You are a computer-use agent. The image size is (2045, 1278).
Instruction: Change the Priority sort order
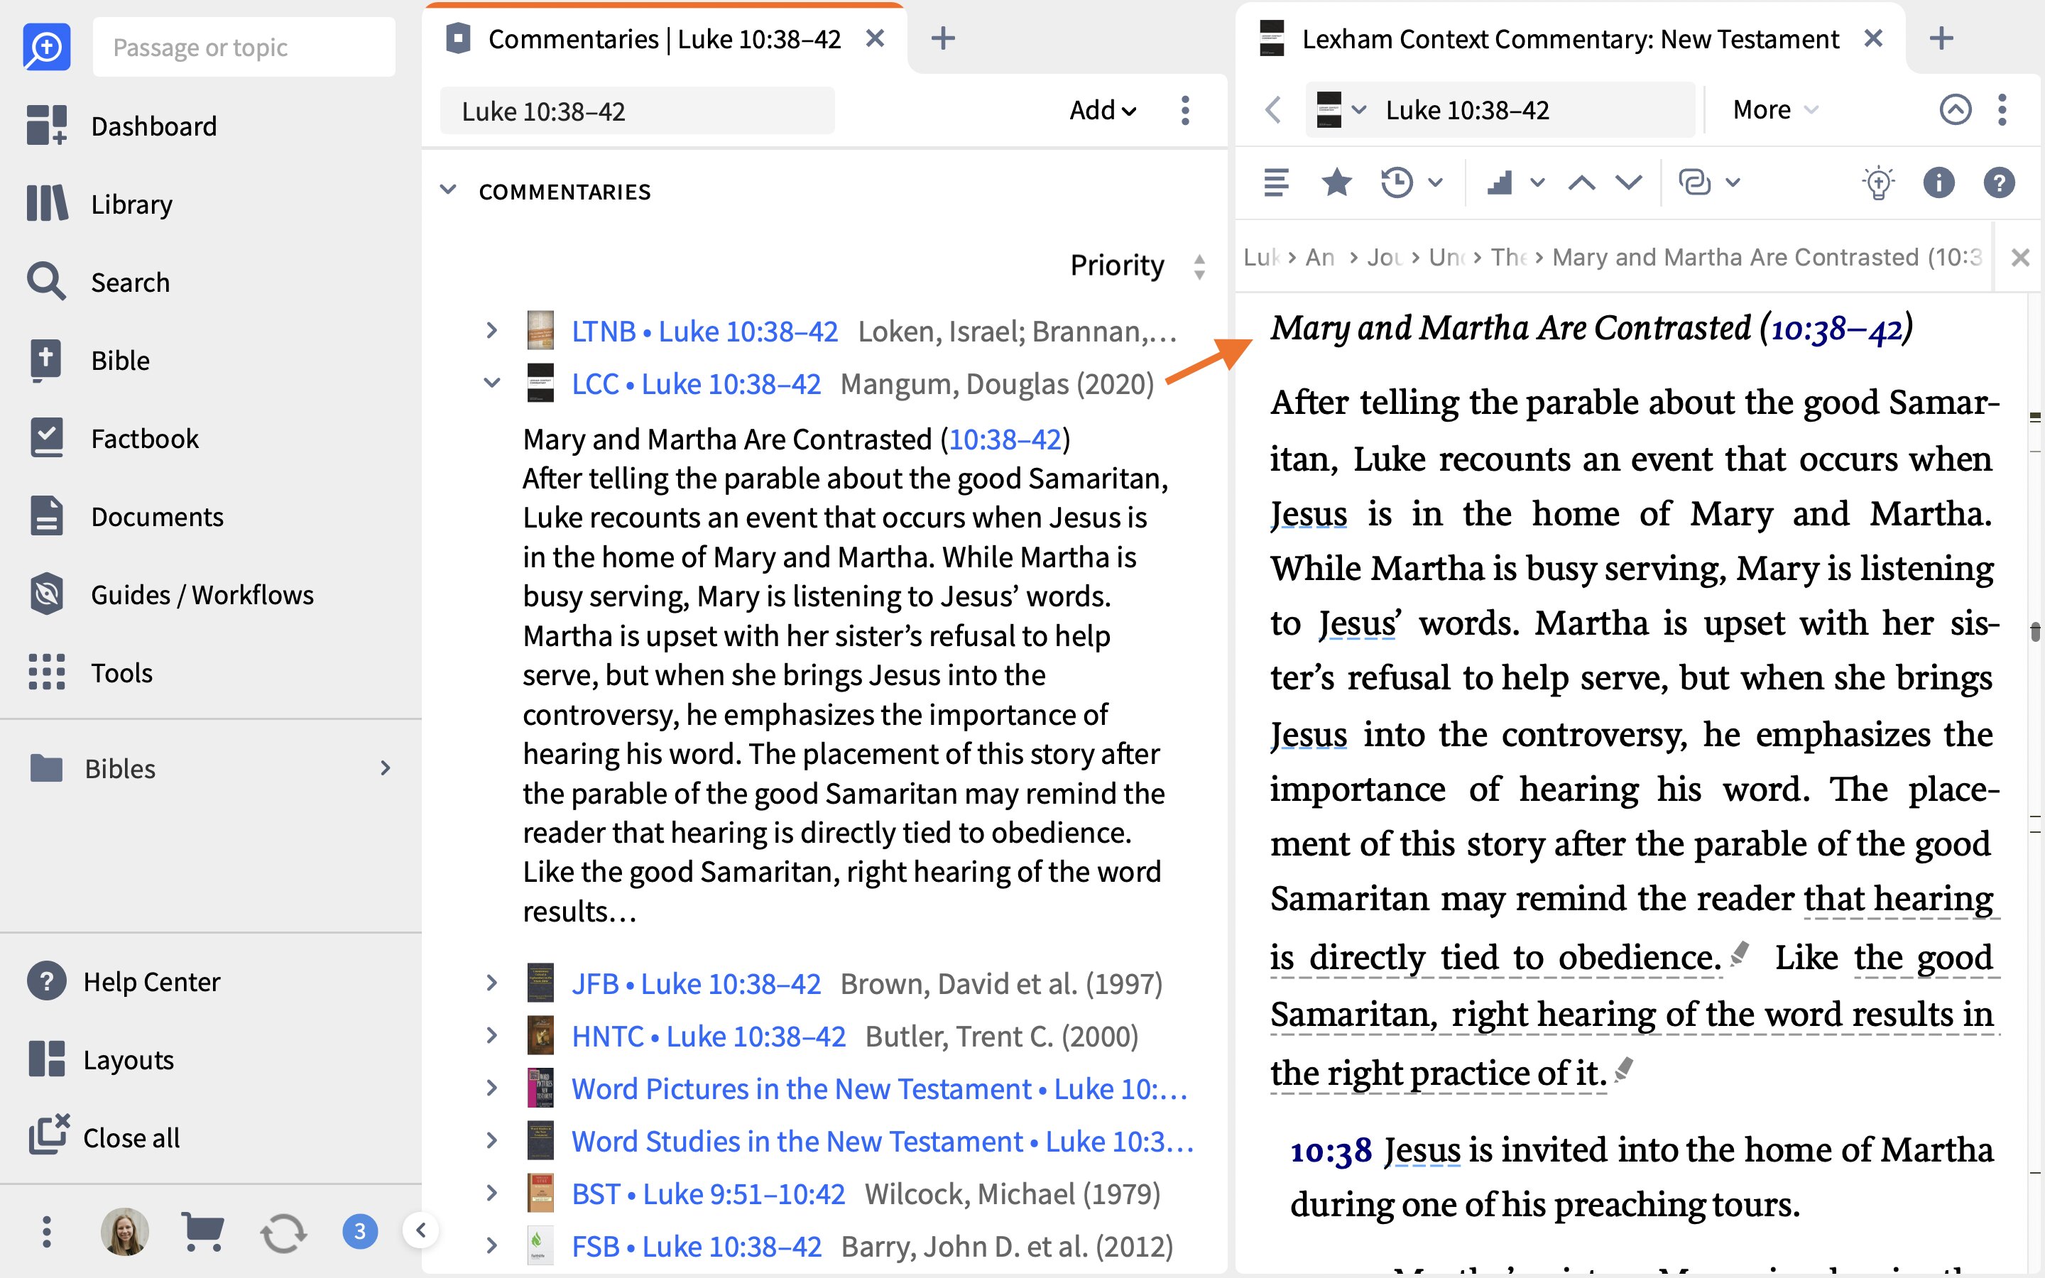[1138, 266]
